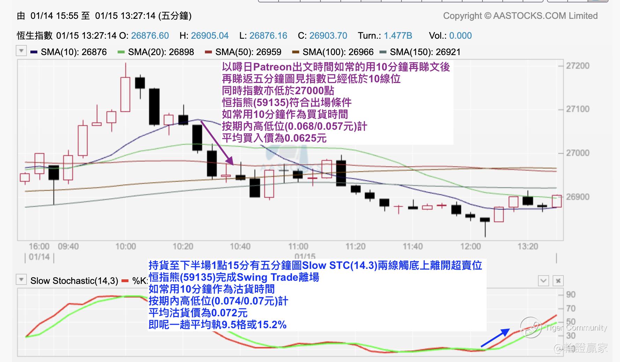Click the 10:00 time axis label

(126, 247)
